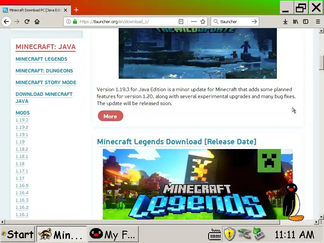Switch to the Min... taskbar window
The height and width of the screenshot is (243, 324).
click(x=62, y=234)
